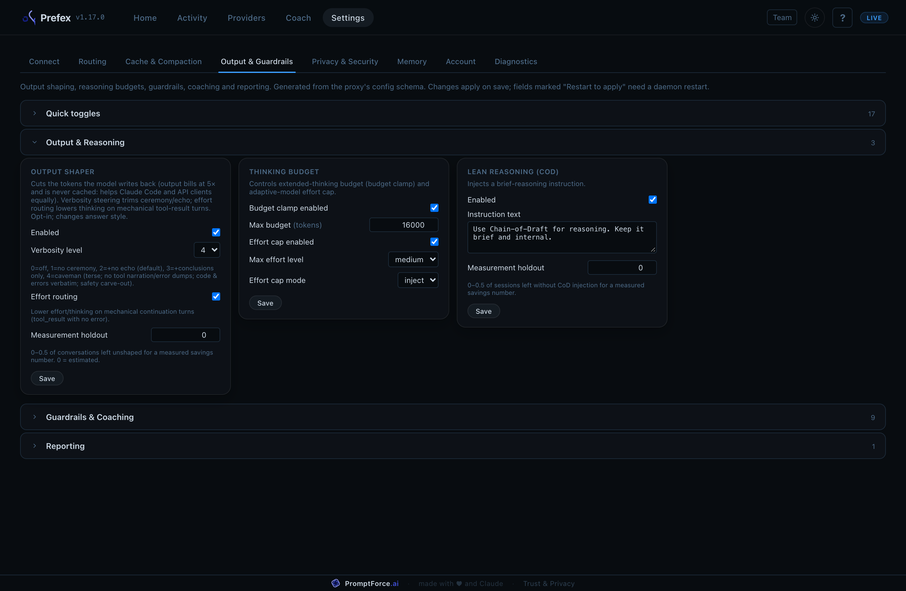Disable Lean Reasoning Enabled checkbox
Image resolution: width=906 pixels, height=591 pixels.
(652, 200)
